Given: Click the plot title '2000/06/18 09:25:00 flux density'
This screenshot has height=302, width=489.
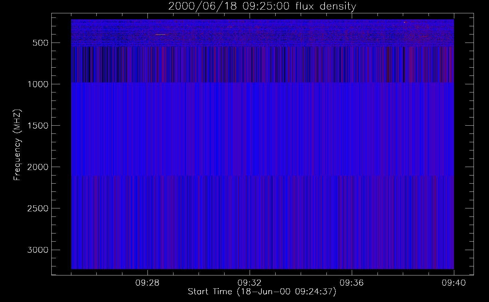Looking at the screenshot, I should 262,6.
